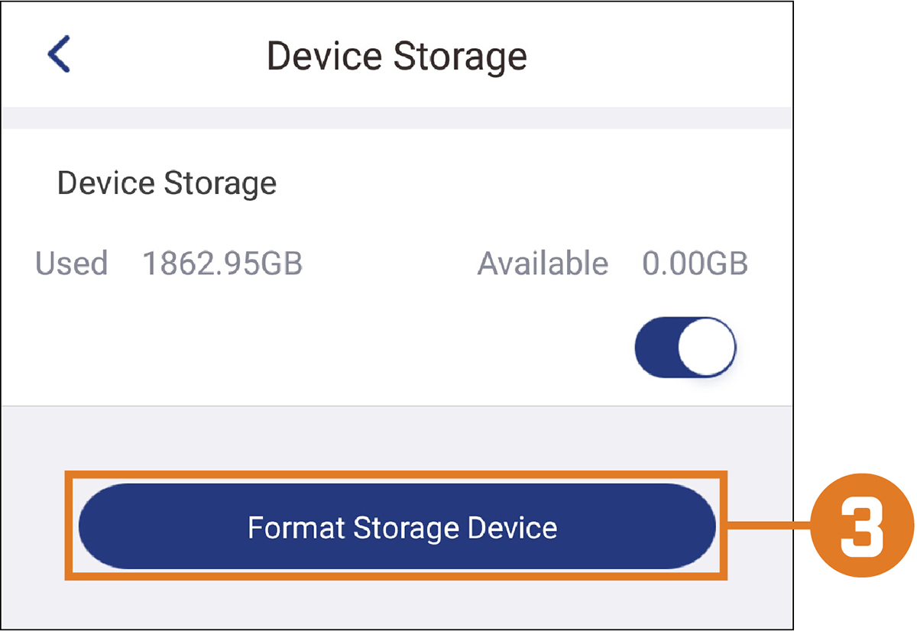Click the 1862.95GB used value
The height and width of the screenshot is (631, 917).
222,264
